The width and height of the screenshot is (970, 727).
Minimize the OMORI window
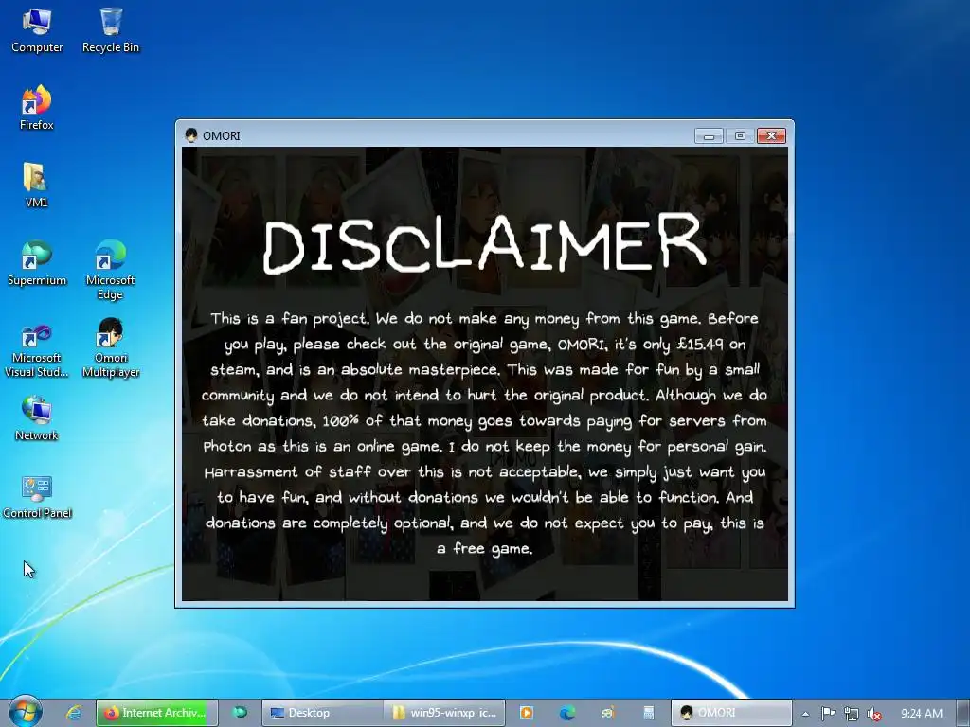[709, 136]
